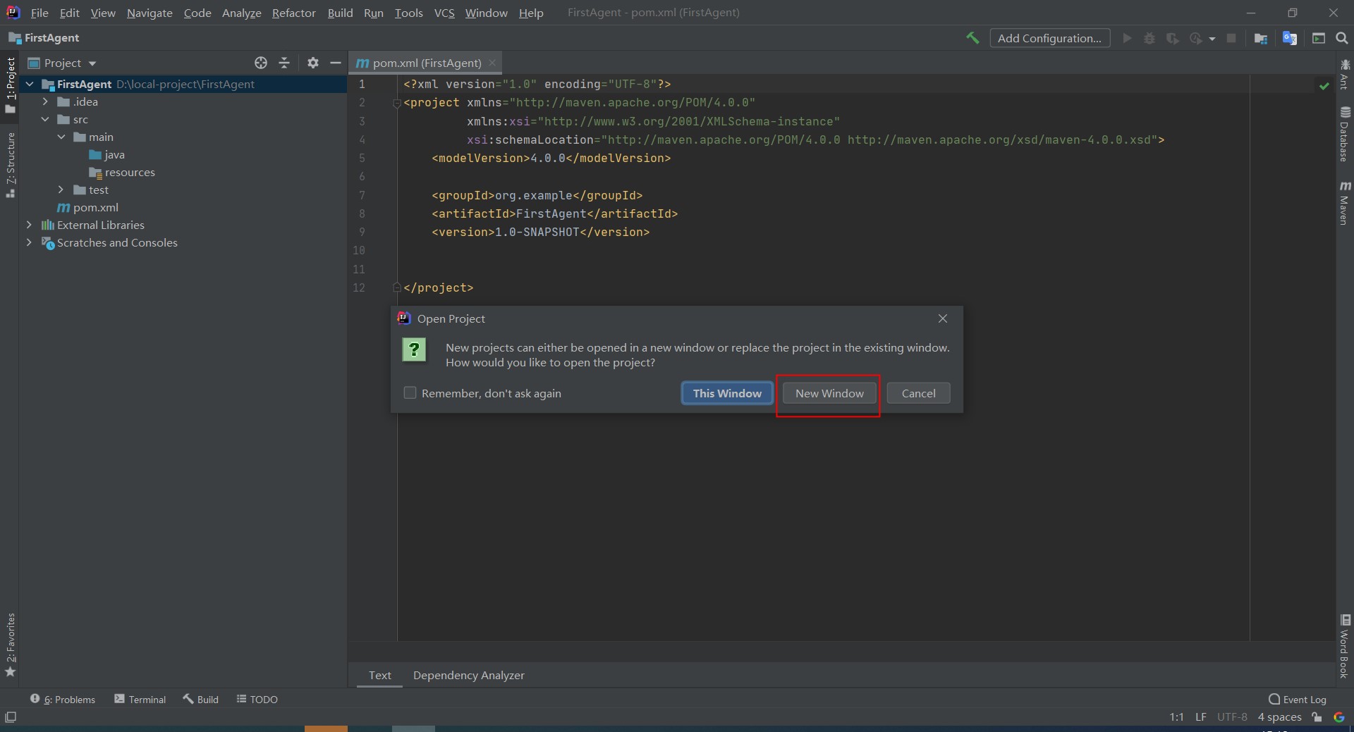Click the Build Project hammer icon
Screen dimensions: 1354x732
[972, 38]
